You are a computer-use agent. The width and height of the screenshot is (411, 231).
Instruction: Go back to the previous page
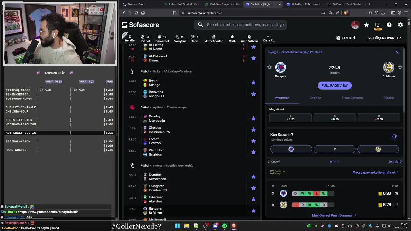124,13
